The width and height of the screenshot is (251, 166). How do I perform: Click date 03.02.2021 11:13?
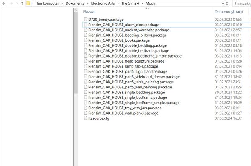click(228, 56)
